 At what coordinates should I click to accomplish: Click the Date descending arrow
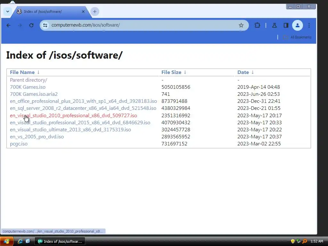[253, 72]
